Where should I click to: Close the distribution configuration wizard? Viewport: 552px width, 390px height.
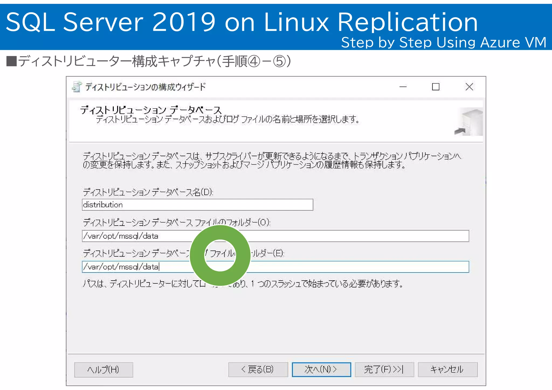(x=469, y=87)
